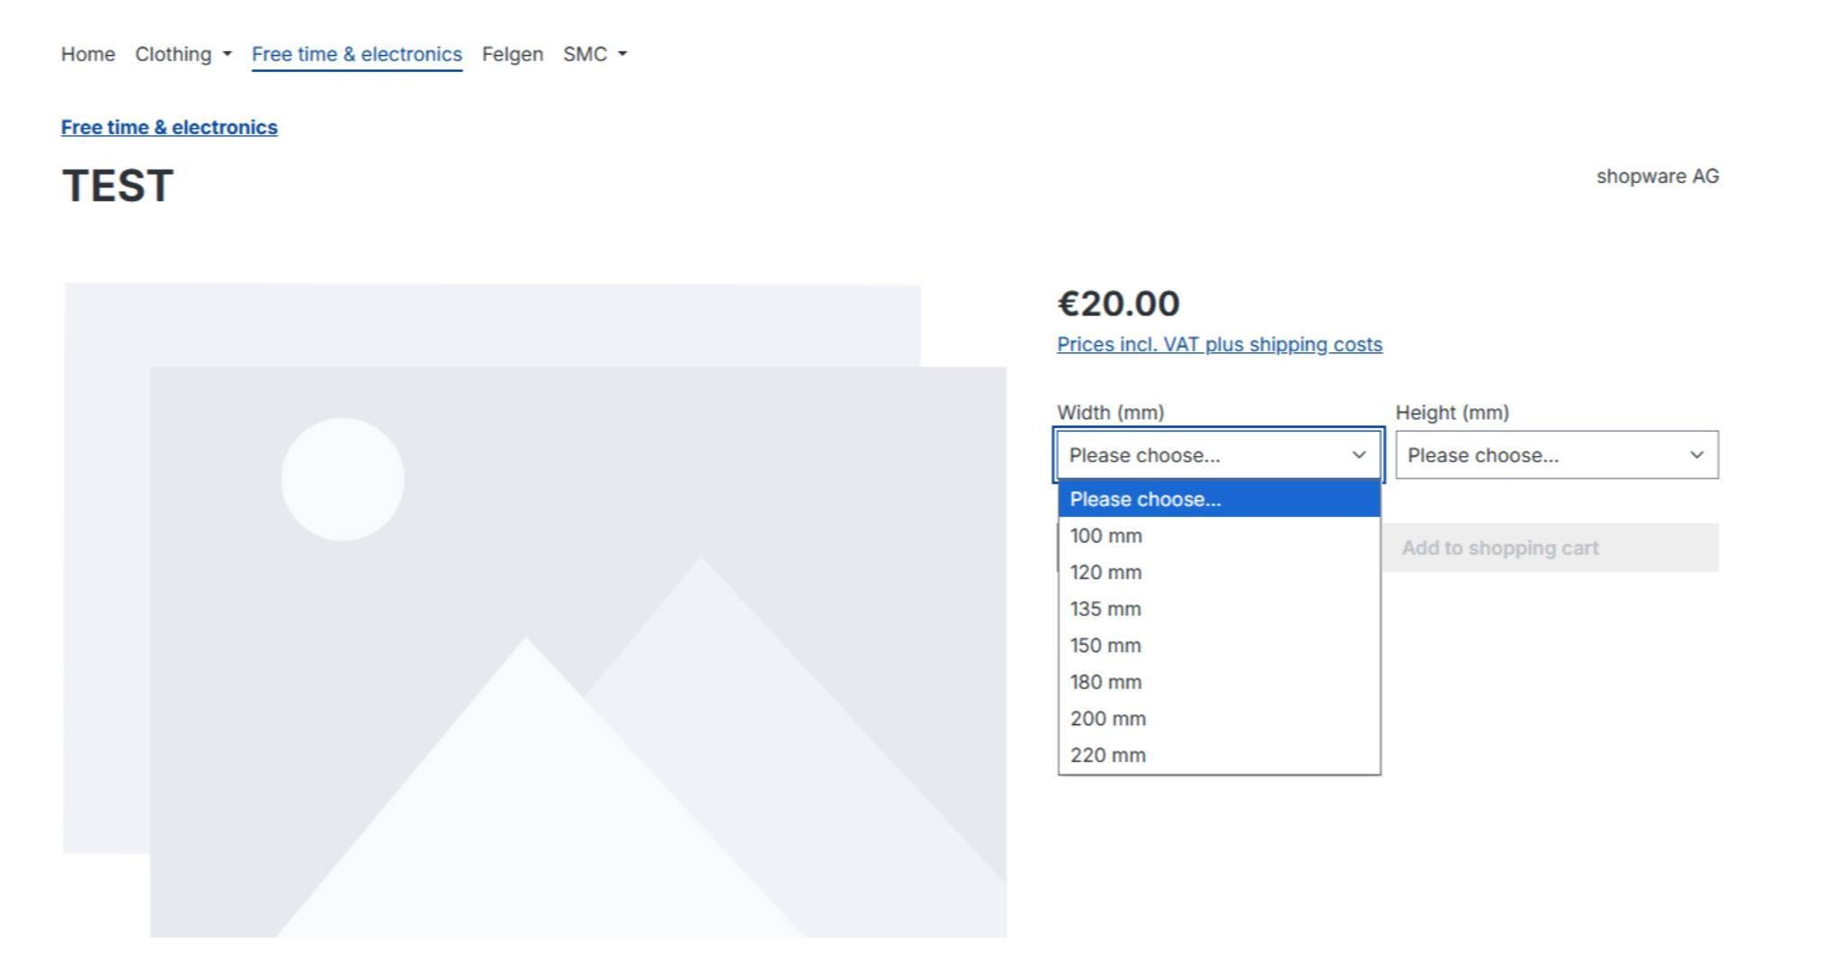Image resolution: width=1838 pixels, height=973 pixels.
Task: Follow the Free time & electronics breadcrumb link
Action: (169, 127)
